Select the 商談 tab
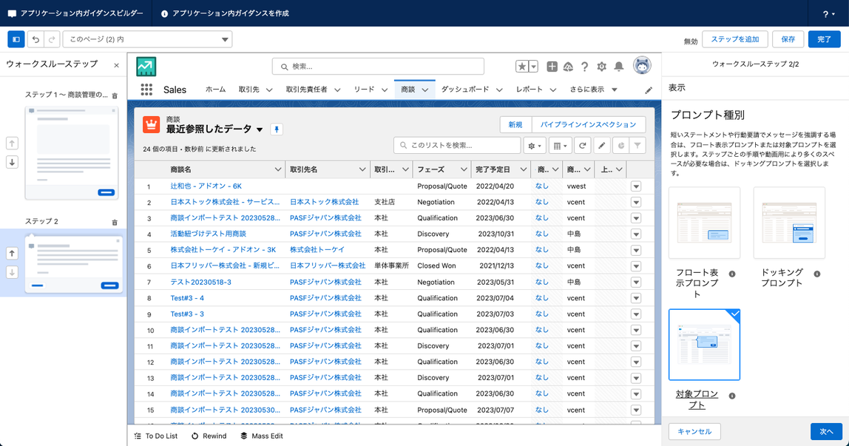The width and height of the screenshot is (849, 446). [408, 89]
